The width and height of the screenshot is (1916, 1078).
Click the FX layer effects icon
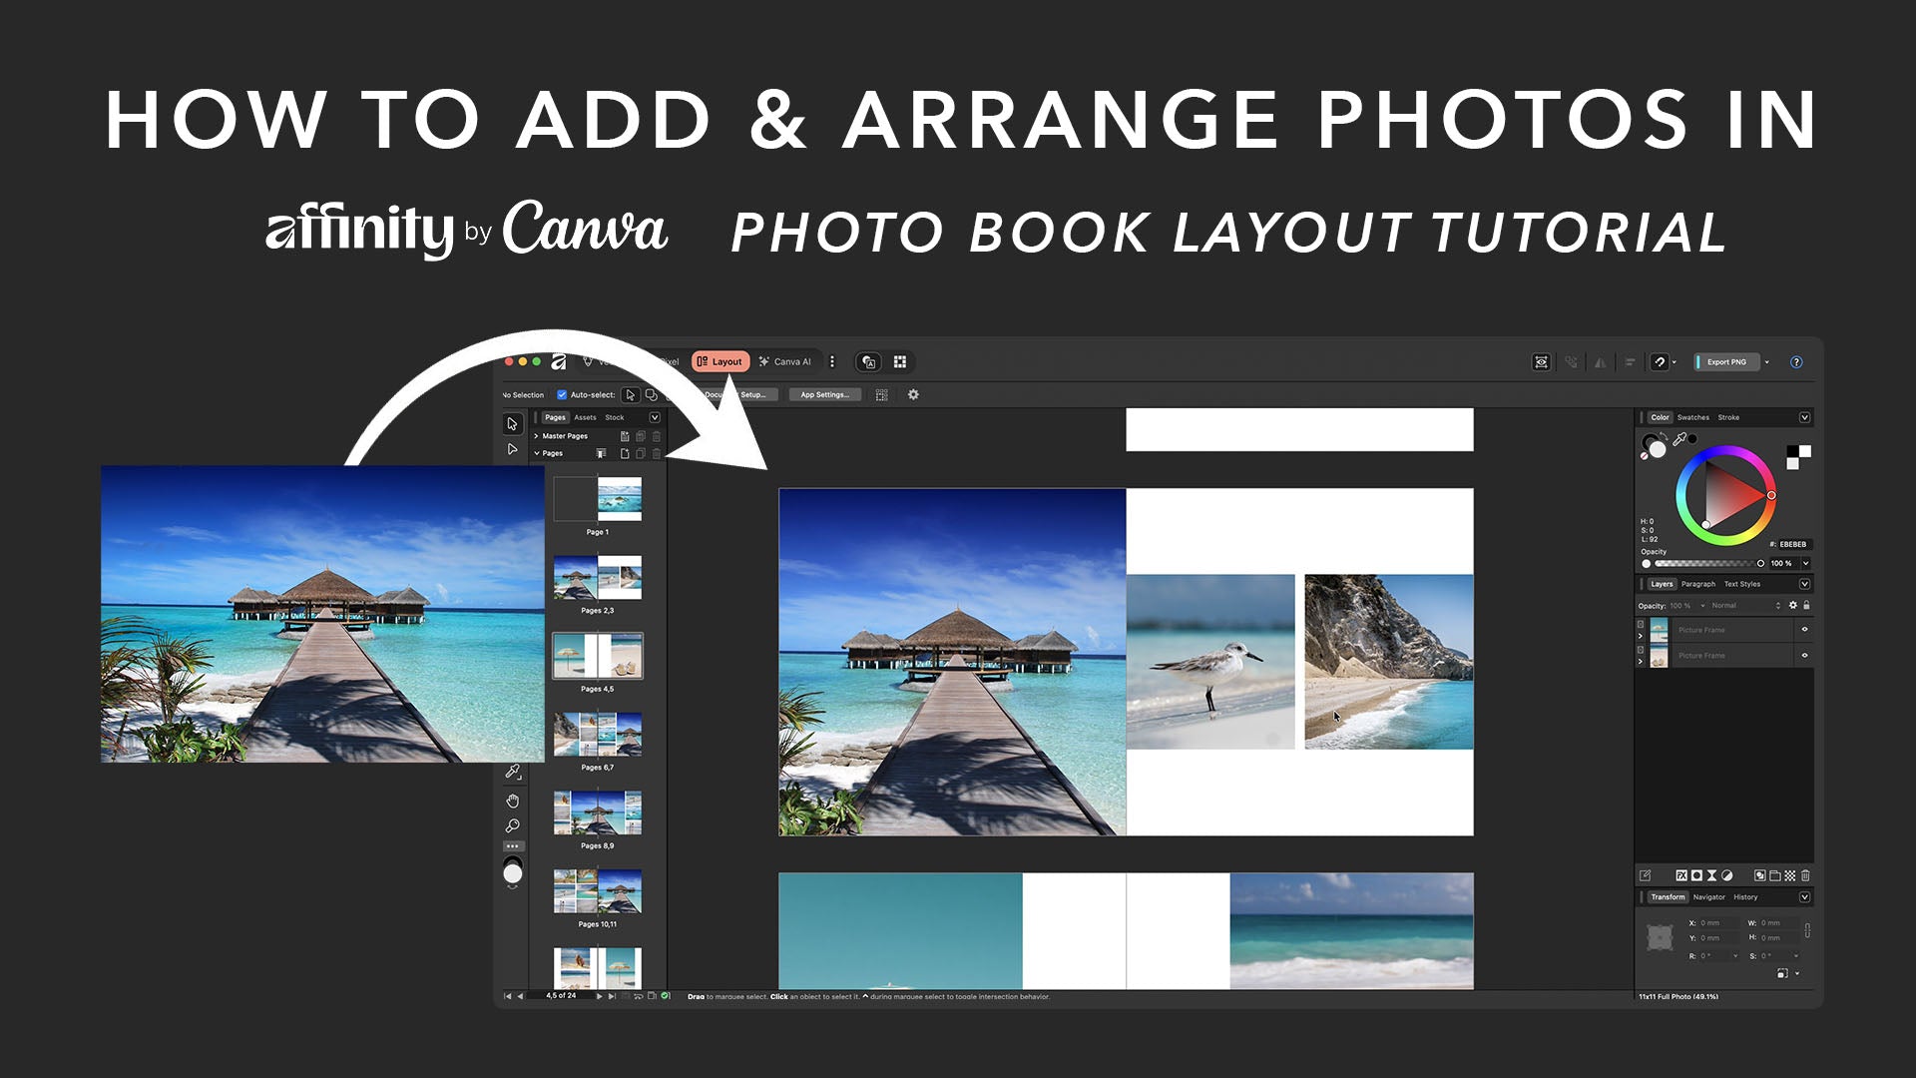pos(1680,875)
